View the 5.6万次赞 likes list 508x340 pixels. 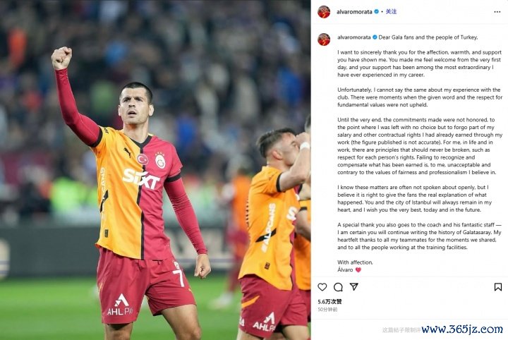click(329, 301)
